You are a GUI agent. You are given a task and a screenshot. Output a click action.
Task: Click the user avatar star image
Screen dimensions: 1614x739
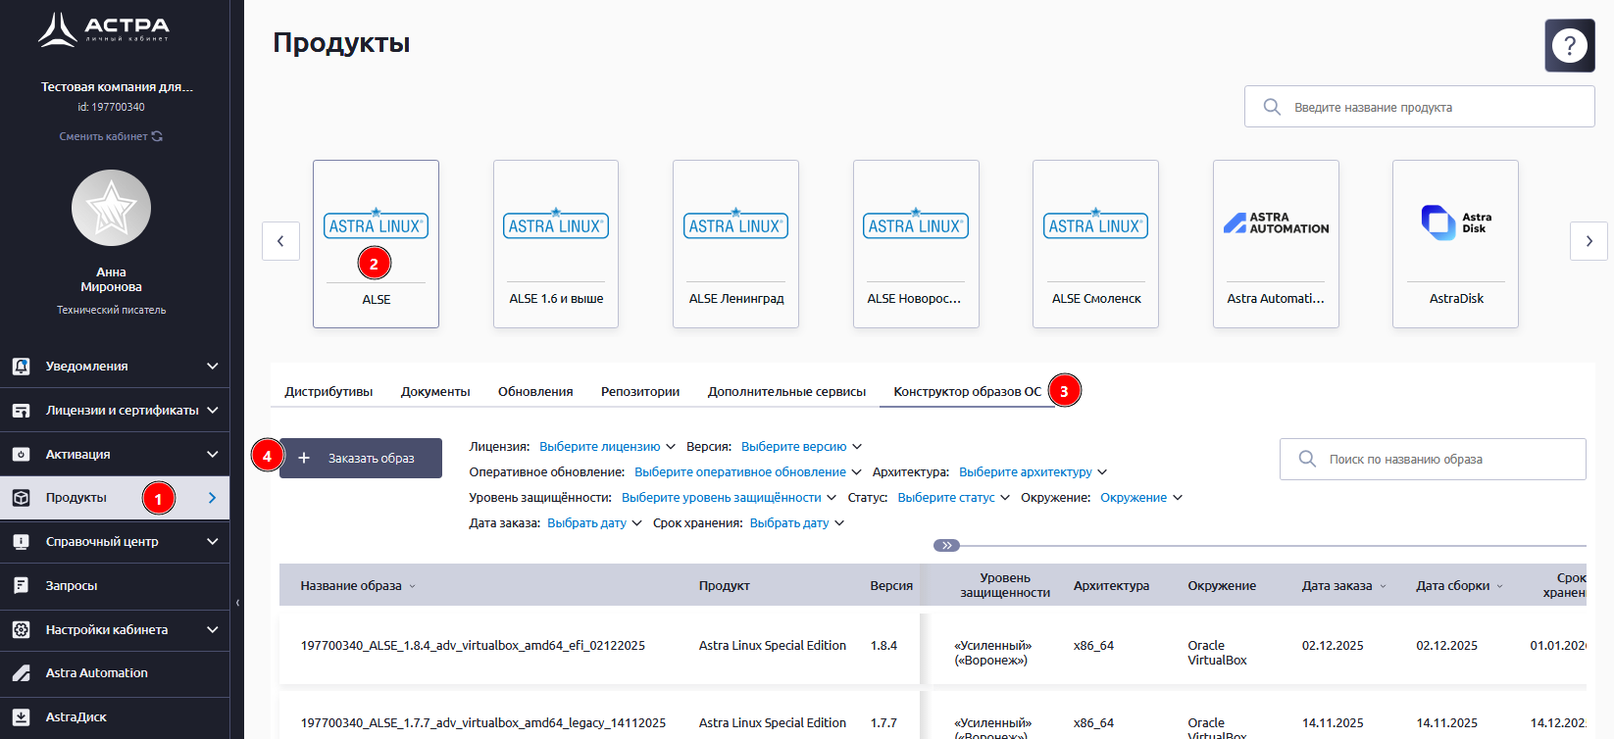coord(111,208)
